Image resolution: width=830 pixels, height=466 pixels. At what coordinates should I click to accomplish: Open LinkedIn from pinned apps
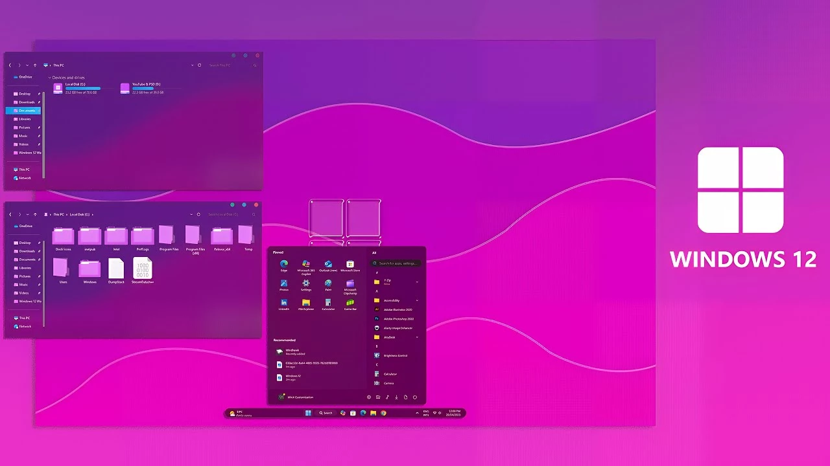click(283, 304)
